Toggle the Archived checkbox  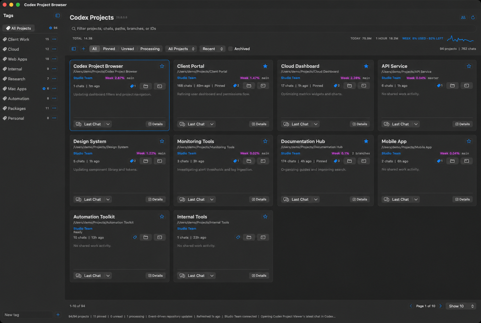pyautogui.click(x=230, y=49)
